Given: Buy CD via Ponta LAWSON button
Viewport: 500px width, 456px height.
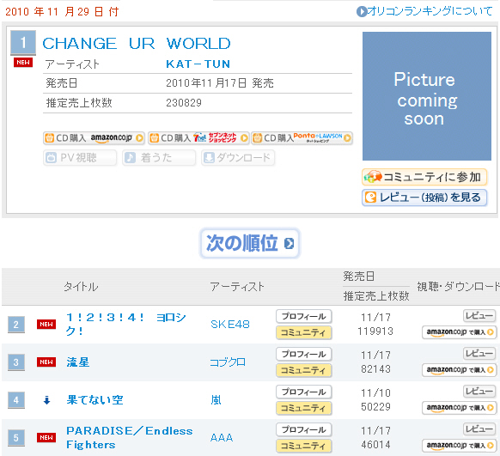Looking at the screenshot, I should (x=302, y=138).
